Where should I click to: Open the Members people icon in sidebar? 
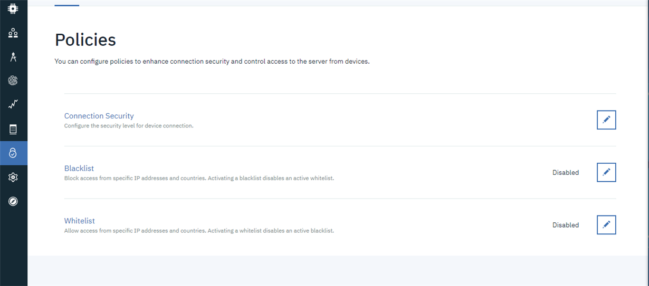click(x=13, y=33)
